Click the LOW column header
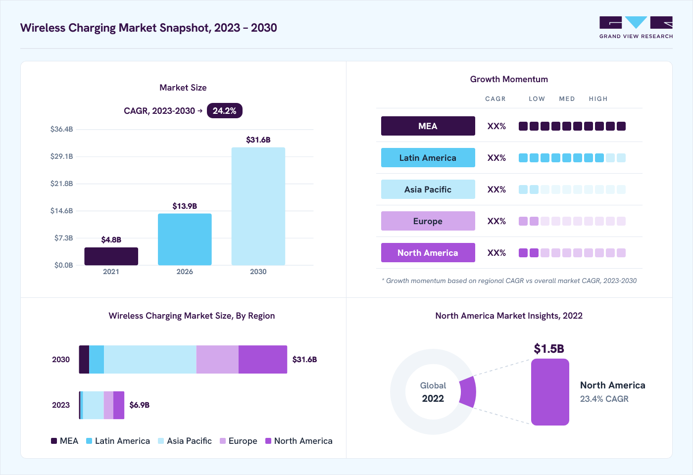This screenshot has width=693, height=475. pos(537,99)
